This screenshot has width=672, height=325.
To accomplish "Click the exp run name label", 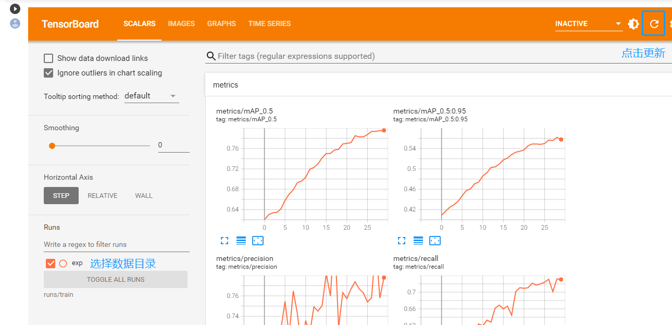I will tap(77, 263).
